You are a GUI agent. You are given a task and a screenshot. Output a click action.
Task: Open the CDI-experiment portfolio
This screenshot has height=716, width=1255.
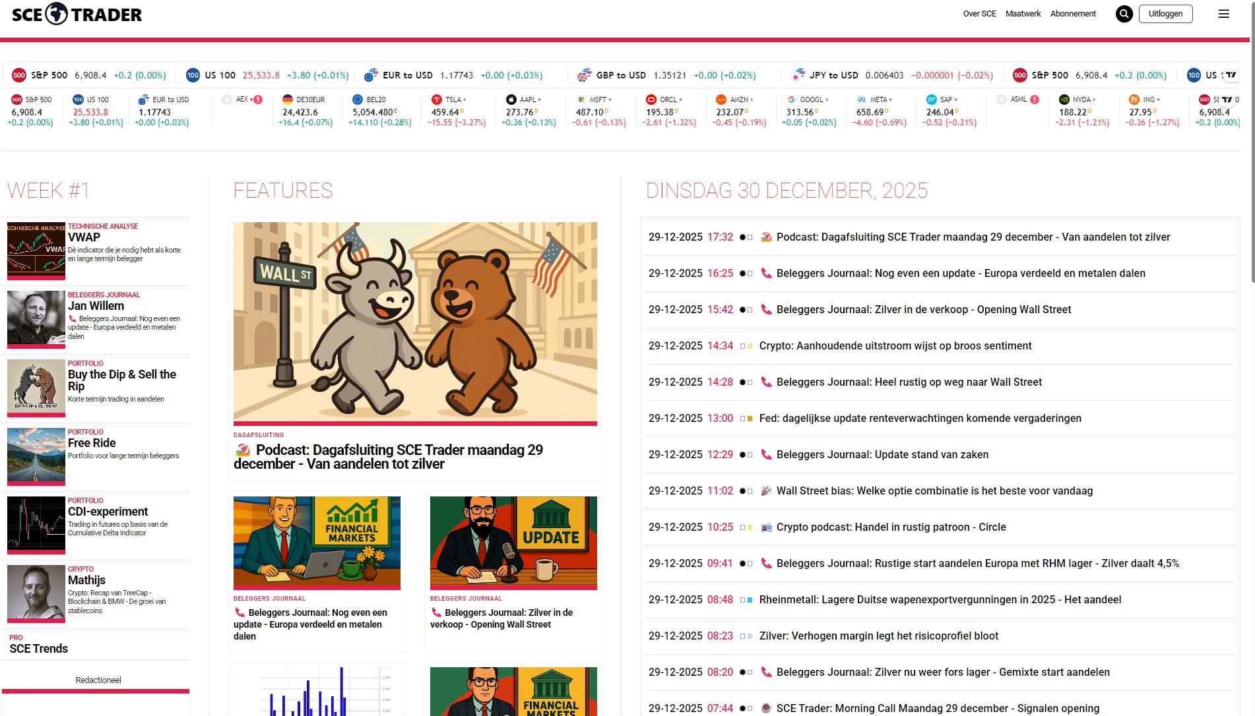coord(108,512)
